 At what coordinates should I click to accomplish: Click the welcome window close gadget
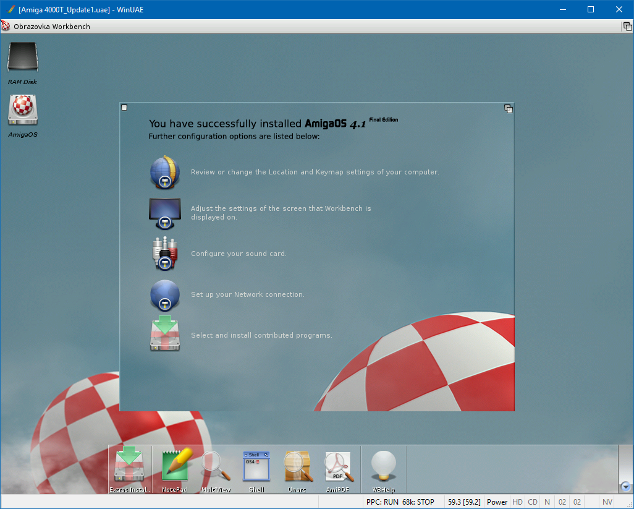coord(124,108)
